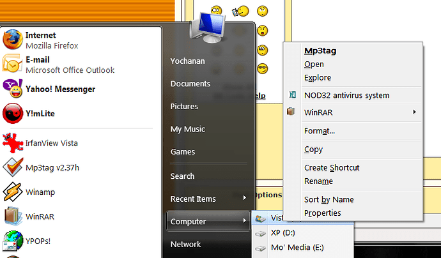Launch Winamp via its lightning icon

click(x=13, y=192)
